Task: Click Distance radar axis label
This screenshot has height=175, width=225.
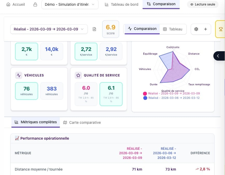Action: tap(194, 54)
